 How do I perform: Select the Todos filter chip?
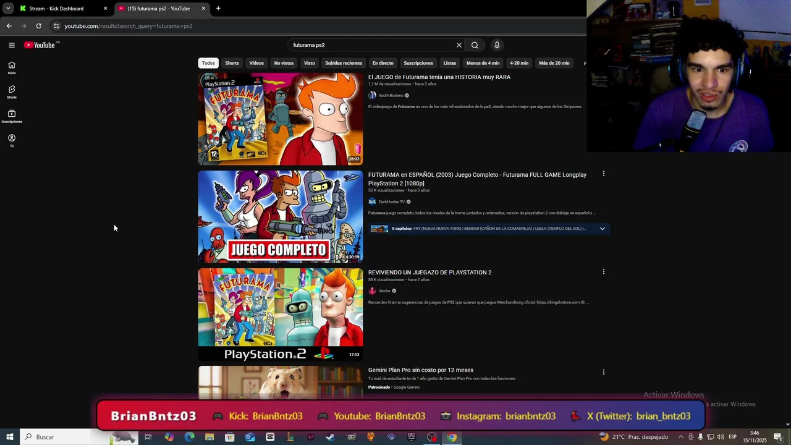[x=208, y=63]
